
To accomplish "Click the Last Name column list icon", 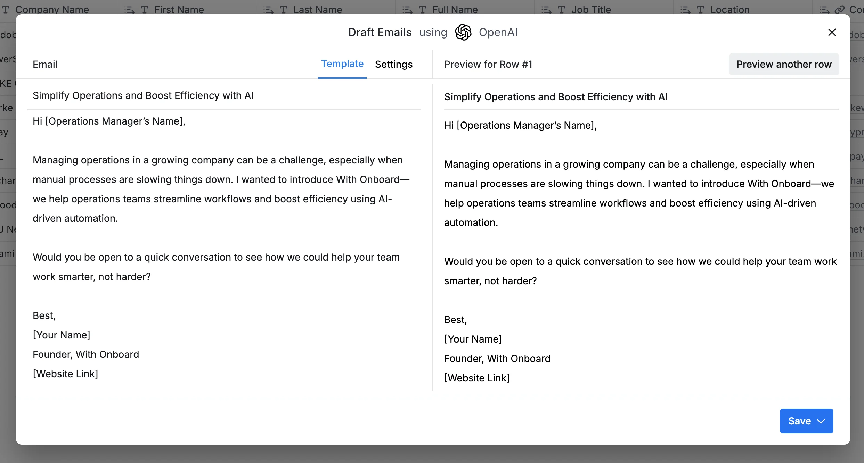I will coord(268,10).
